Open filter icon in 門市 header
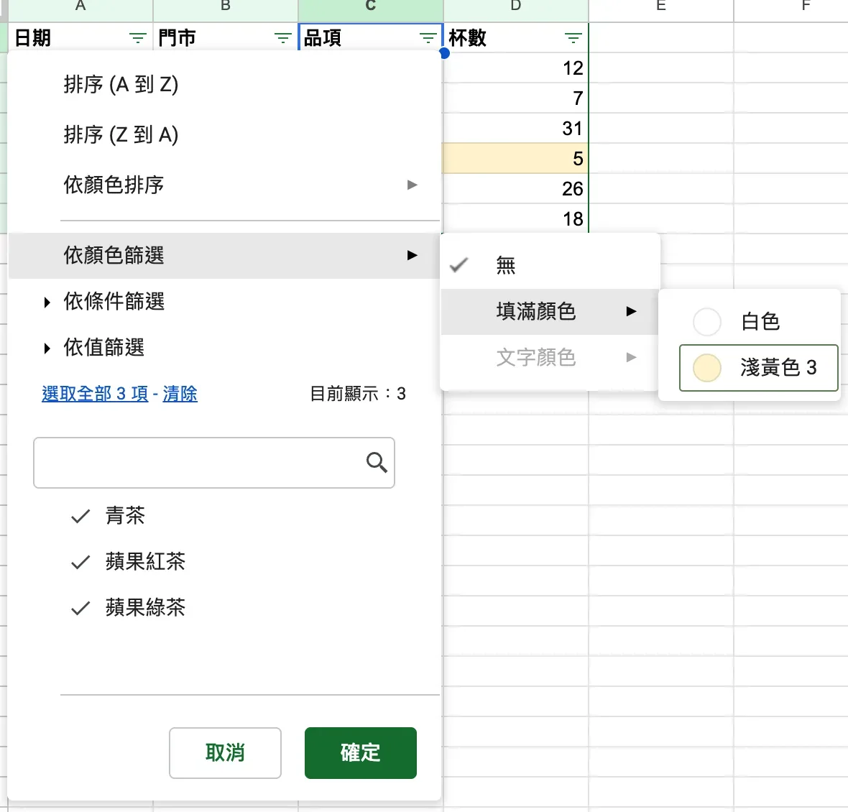 pyautogui.click(x=283, y=38)
